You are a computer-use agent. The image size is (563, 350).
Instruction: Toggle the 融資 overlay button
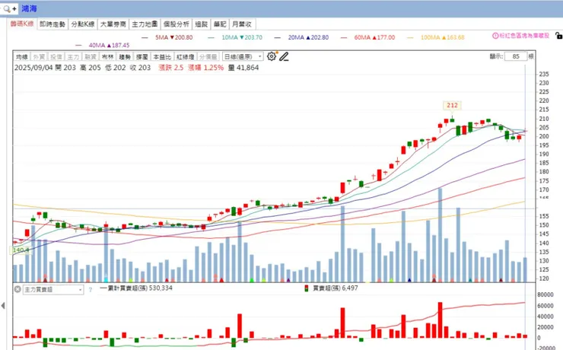click(x=91, y=57)
